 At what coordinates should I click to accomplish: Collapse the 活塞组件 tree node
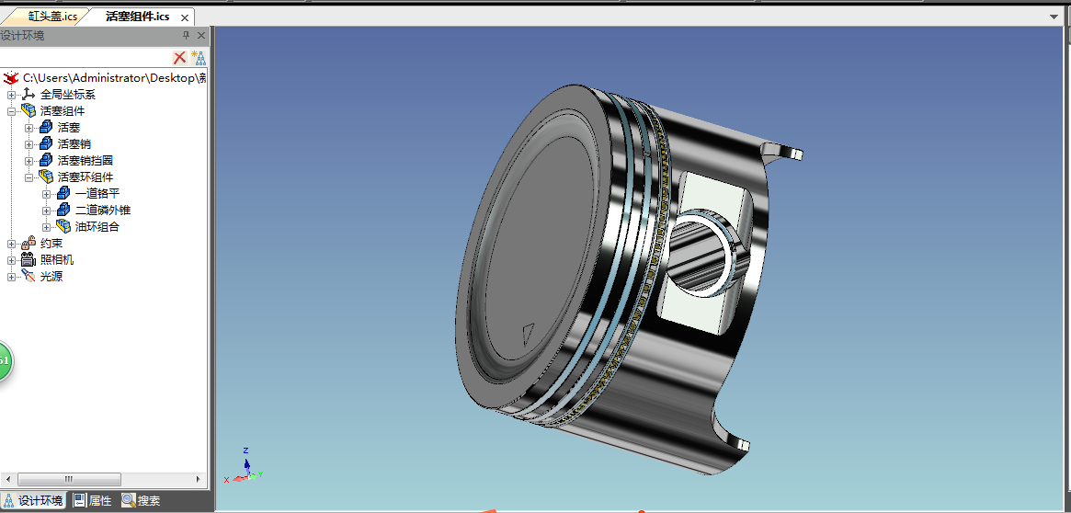(11, 110)
